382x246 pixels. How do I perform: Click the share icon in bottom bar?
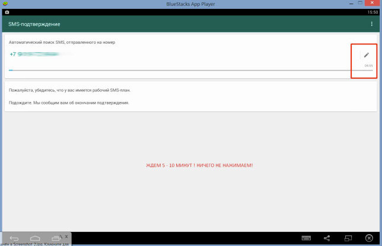327,238
